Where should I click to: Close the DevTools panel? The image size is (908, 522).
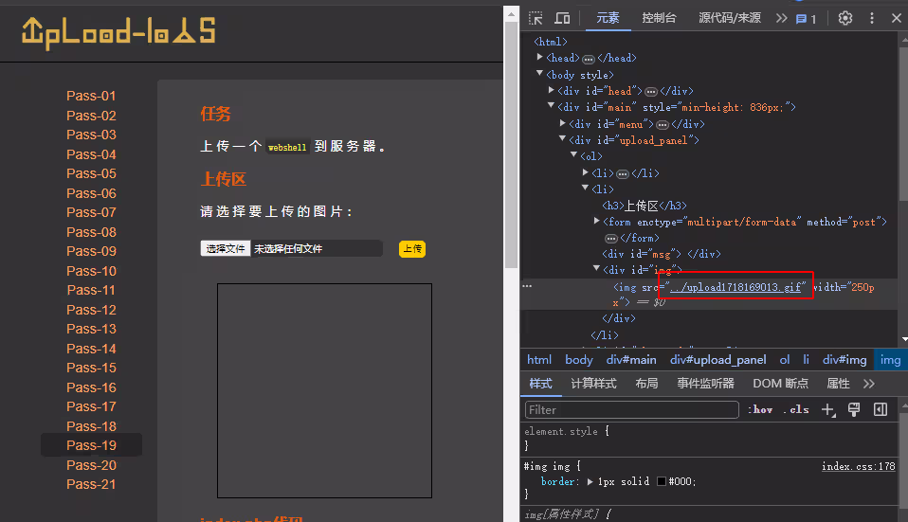[x=896, y=18]
